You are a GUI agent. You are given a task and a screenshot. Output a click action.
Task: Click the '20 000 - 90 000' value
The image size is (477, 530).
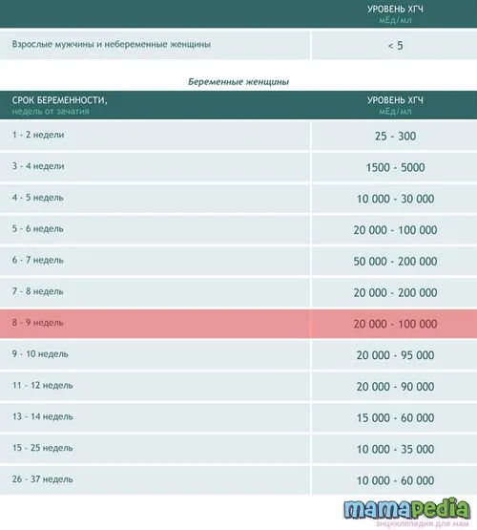pyautogui.click(x=395, y=387)
